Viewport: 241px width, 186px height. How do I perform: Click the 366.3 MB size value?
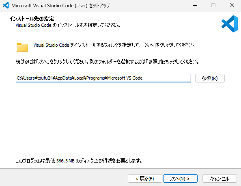(65, 161)
